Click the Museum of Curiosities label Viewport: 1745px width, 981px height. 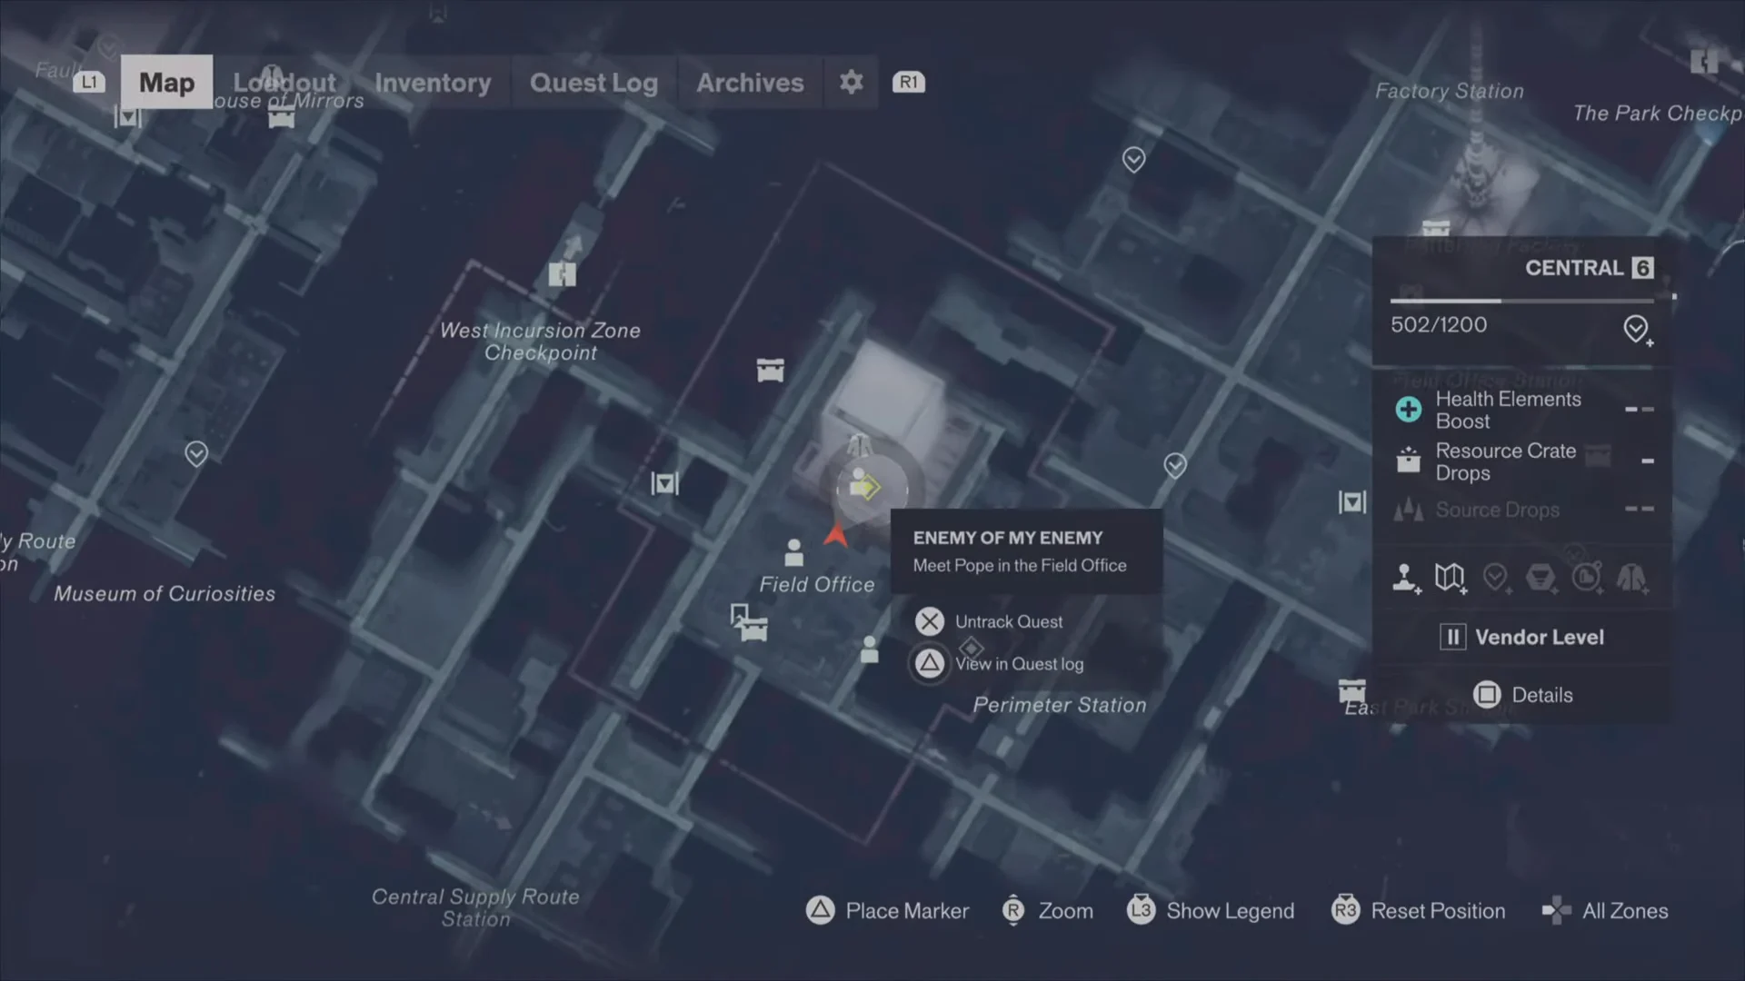(165, 594)
